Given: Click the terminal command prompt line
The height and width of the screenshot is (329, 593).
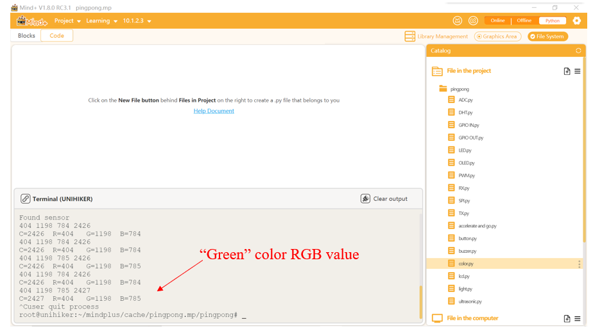Looking at the screenshot, I should point(133,315).
